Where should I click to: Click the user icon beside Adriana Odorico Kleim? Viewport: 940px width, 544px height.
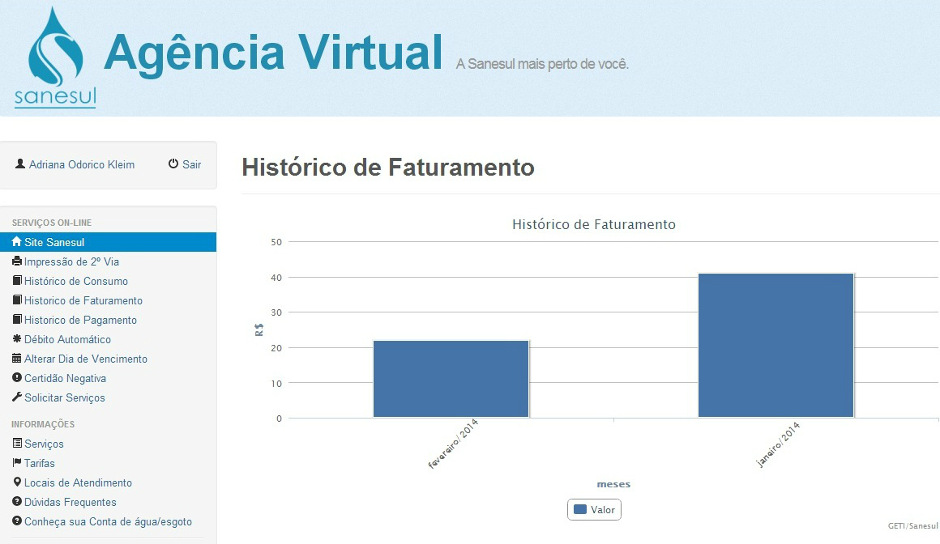[20, 164]
